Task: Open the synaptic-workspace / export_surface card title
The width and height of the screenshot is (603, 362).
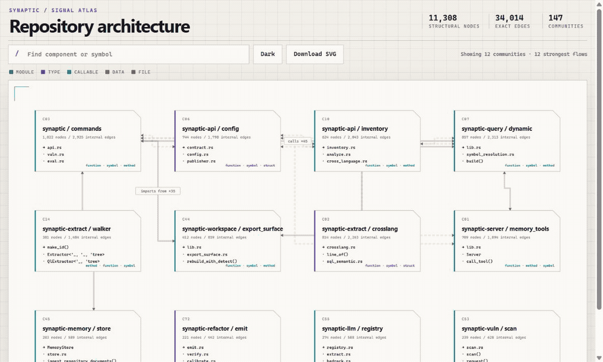Action: [x=233, y=229]
